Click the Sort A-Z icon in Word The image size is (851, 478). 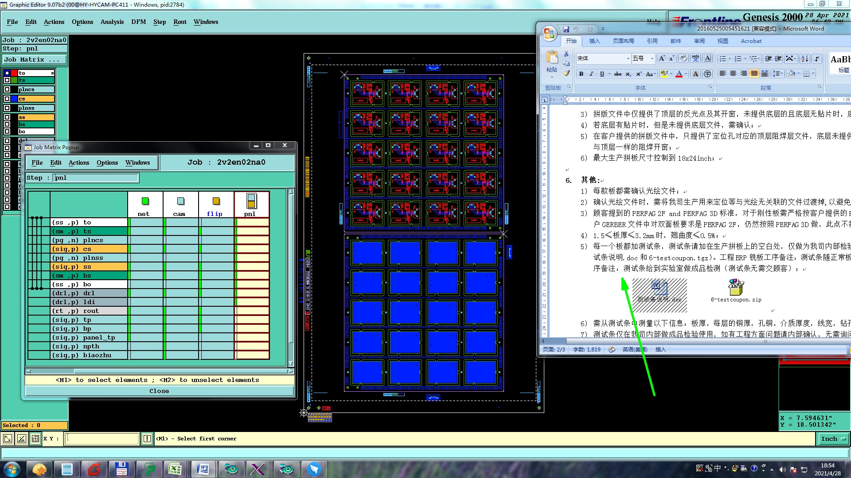[x=804, y=58]
